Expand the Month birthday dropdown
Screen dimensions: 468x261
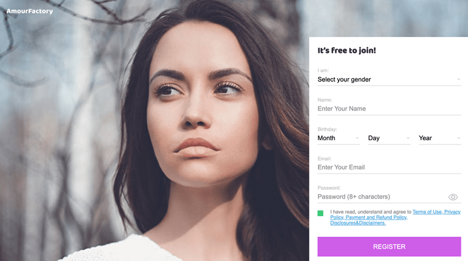(339, 138)
